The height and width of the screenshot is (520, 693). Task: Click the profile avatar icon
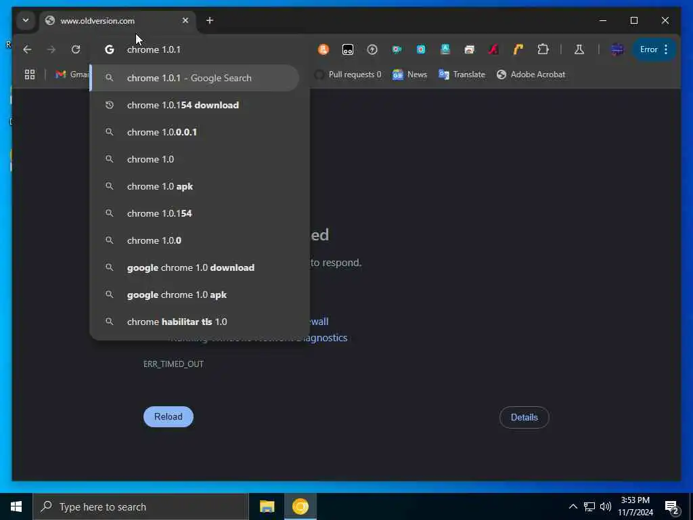tap(617, 49)
